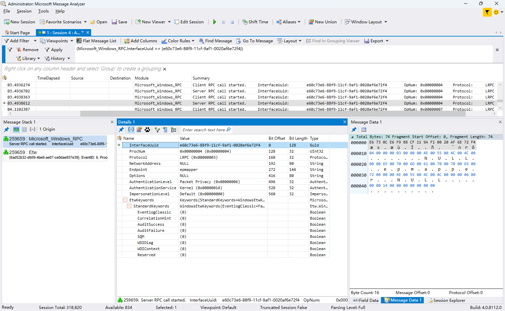Click the paw print icon in Details toolbar
The image size is (505, 311).
click(147, 130)
